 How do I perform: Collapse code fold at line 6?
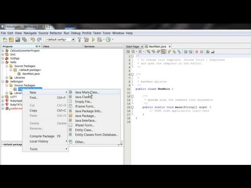click(133, 74)
